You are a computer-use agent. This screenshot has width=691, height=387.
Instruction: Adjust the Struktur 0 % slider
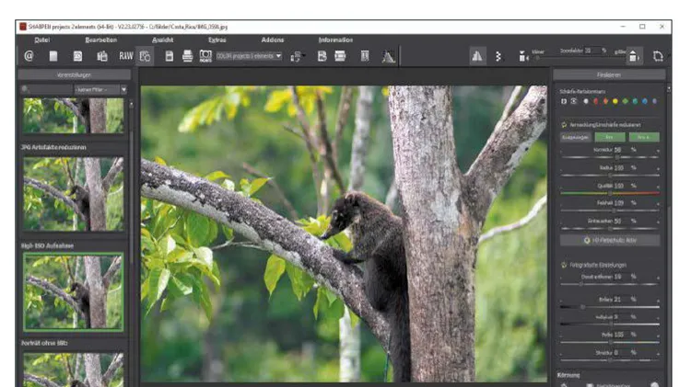(610, 359)
